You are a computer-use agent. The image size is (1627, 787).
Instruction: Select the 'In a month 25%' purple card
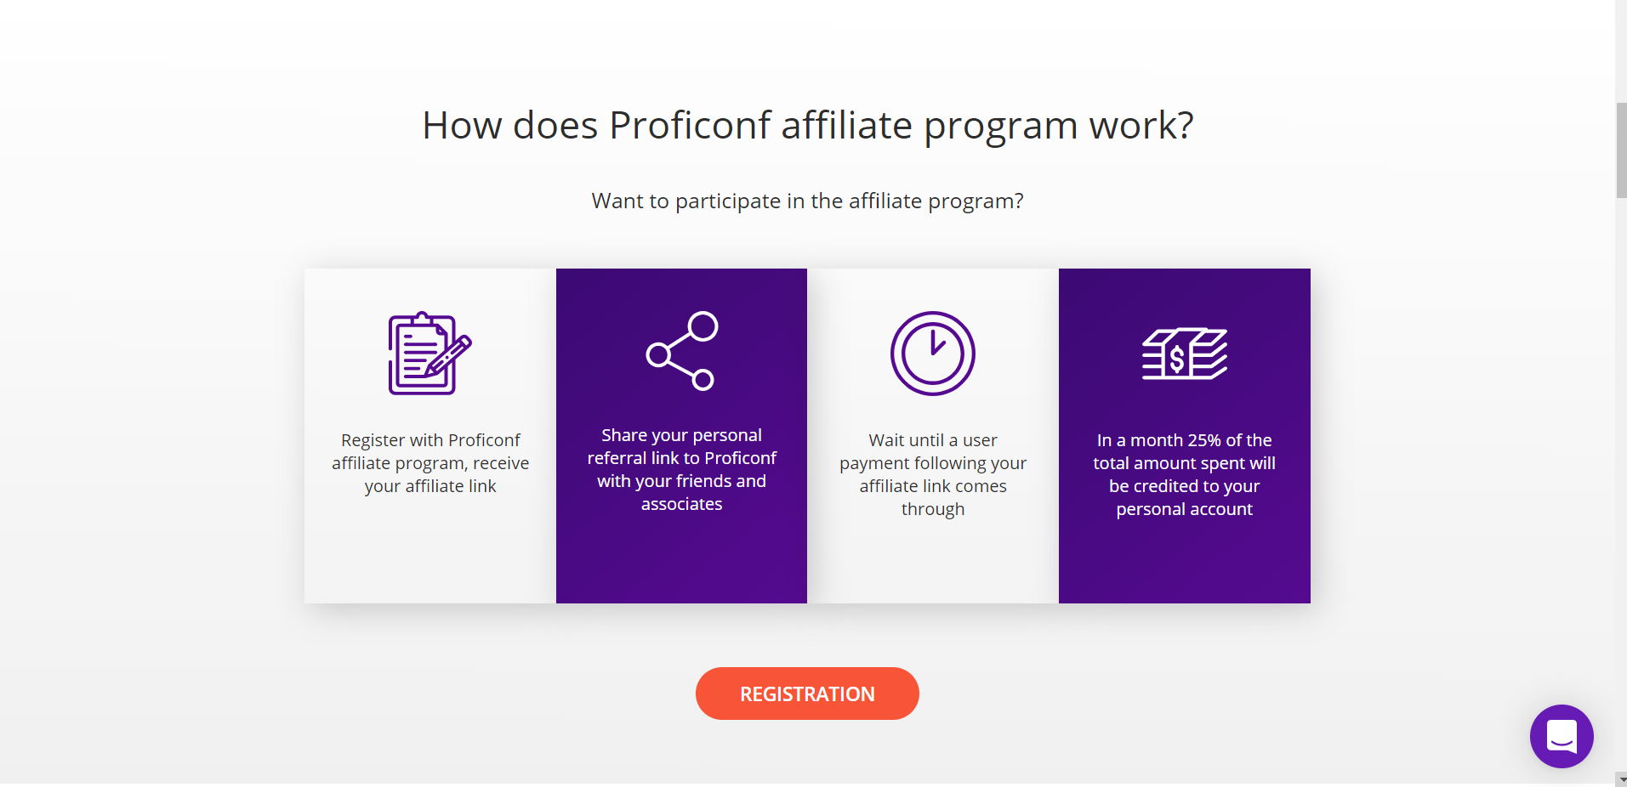tap(1185, 436)
